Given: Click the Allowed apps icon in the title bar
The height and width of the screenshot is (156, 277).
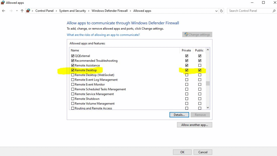Looking at the screenshot, I should (3, 2).
